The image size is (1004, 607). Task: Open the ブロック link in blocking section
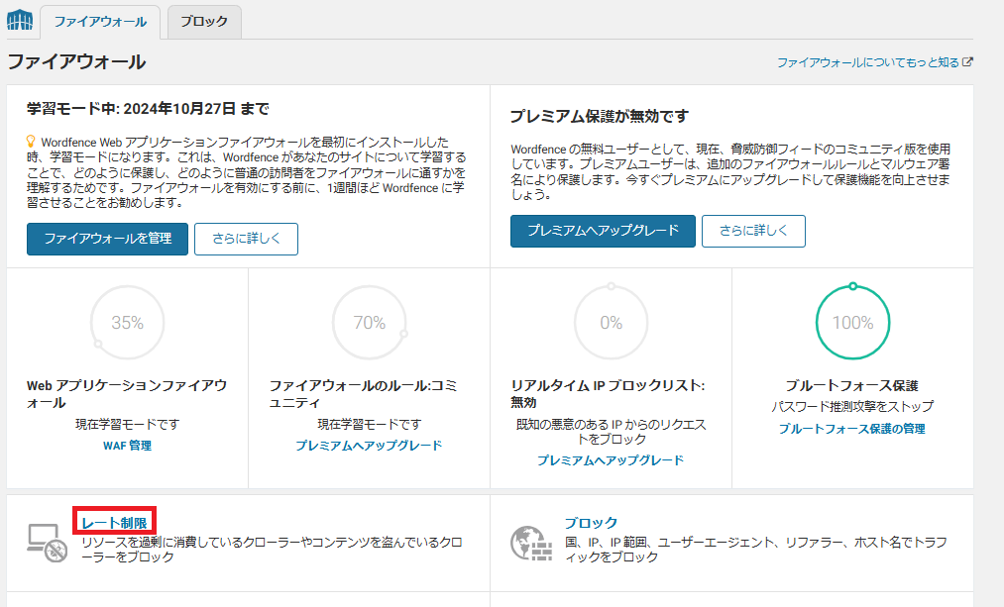[x=591, y=523]
